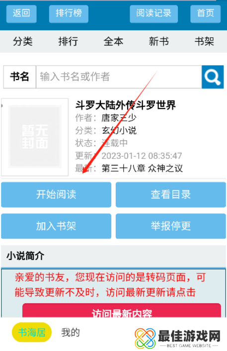This screenshot has height=351, width=227.
Task: Open the book cover placeholder thumbnail
Action: click(35, 137)
